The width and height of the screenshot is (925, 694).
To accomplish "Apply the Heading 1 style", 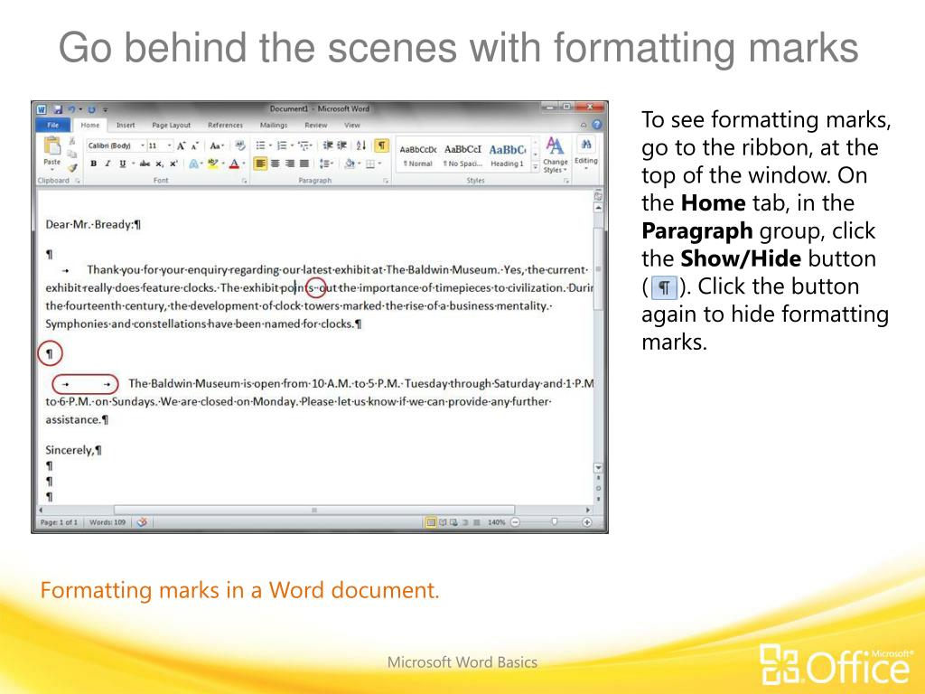I will [x=507, y=155].
